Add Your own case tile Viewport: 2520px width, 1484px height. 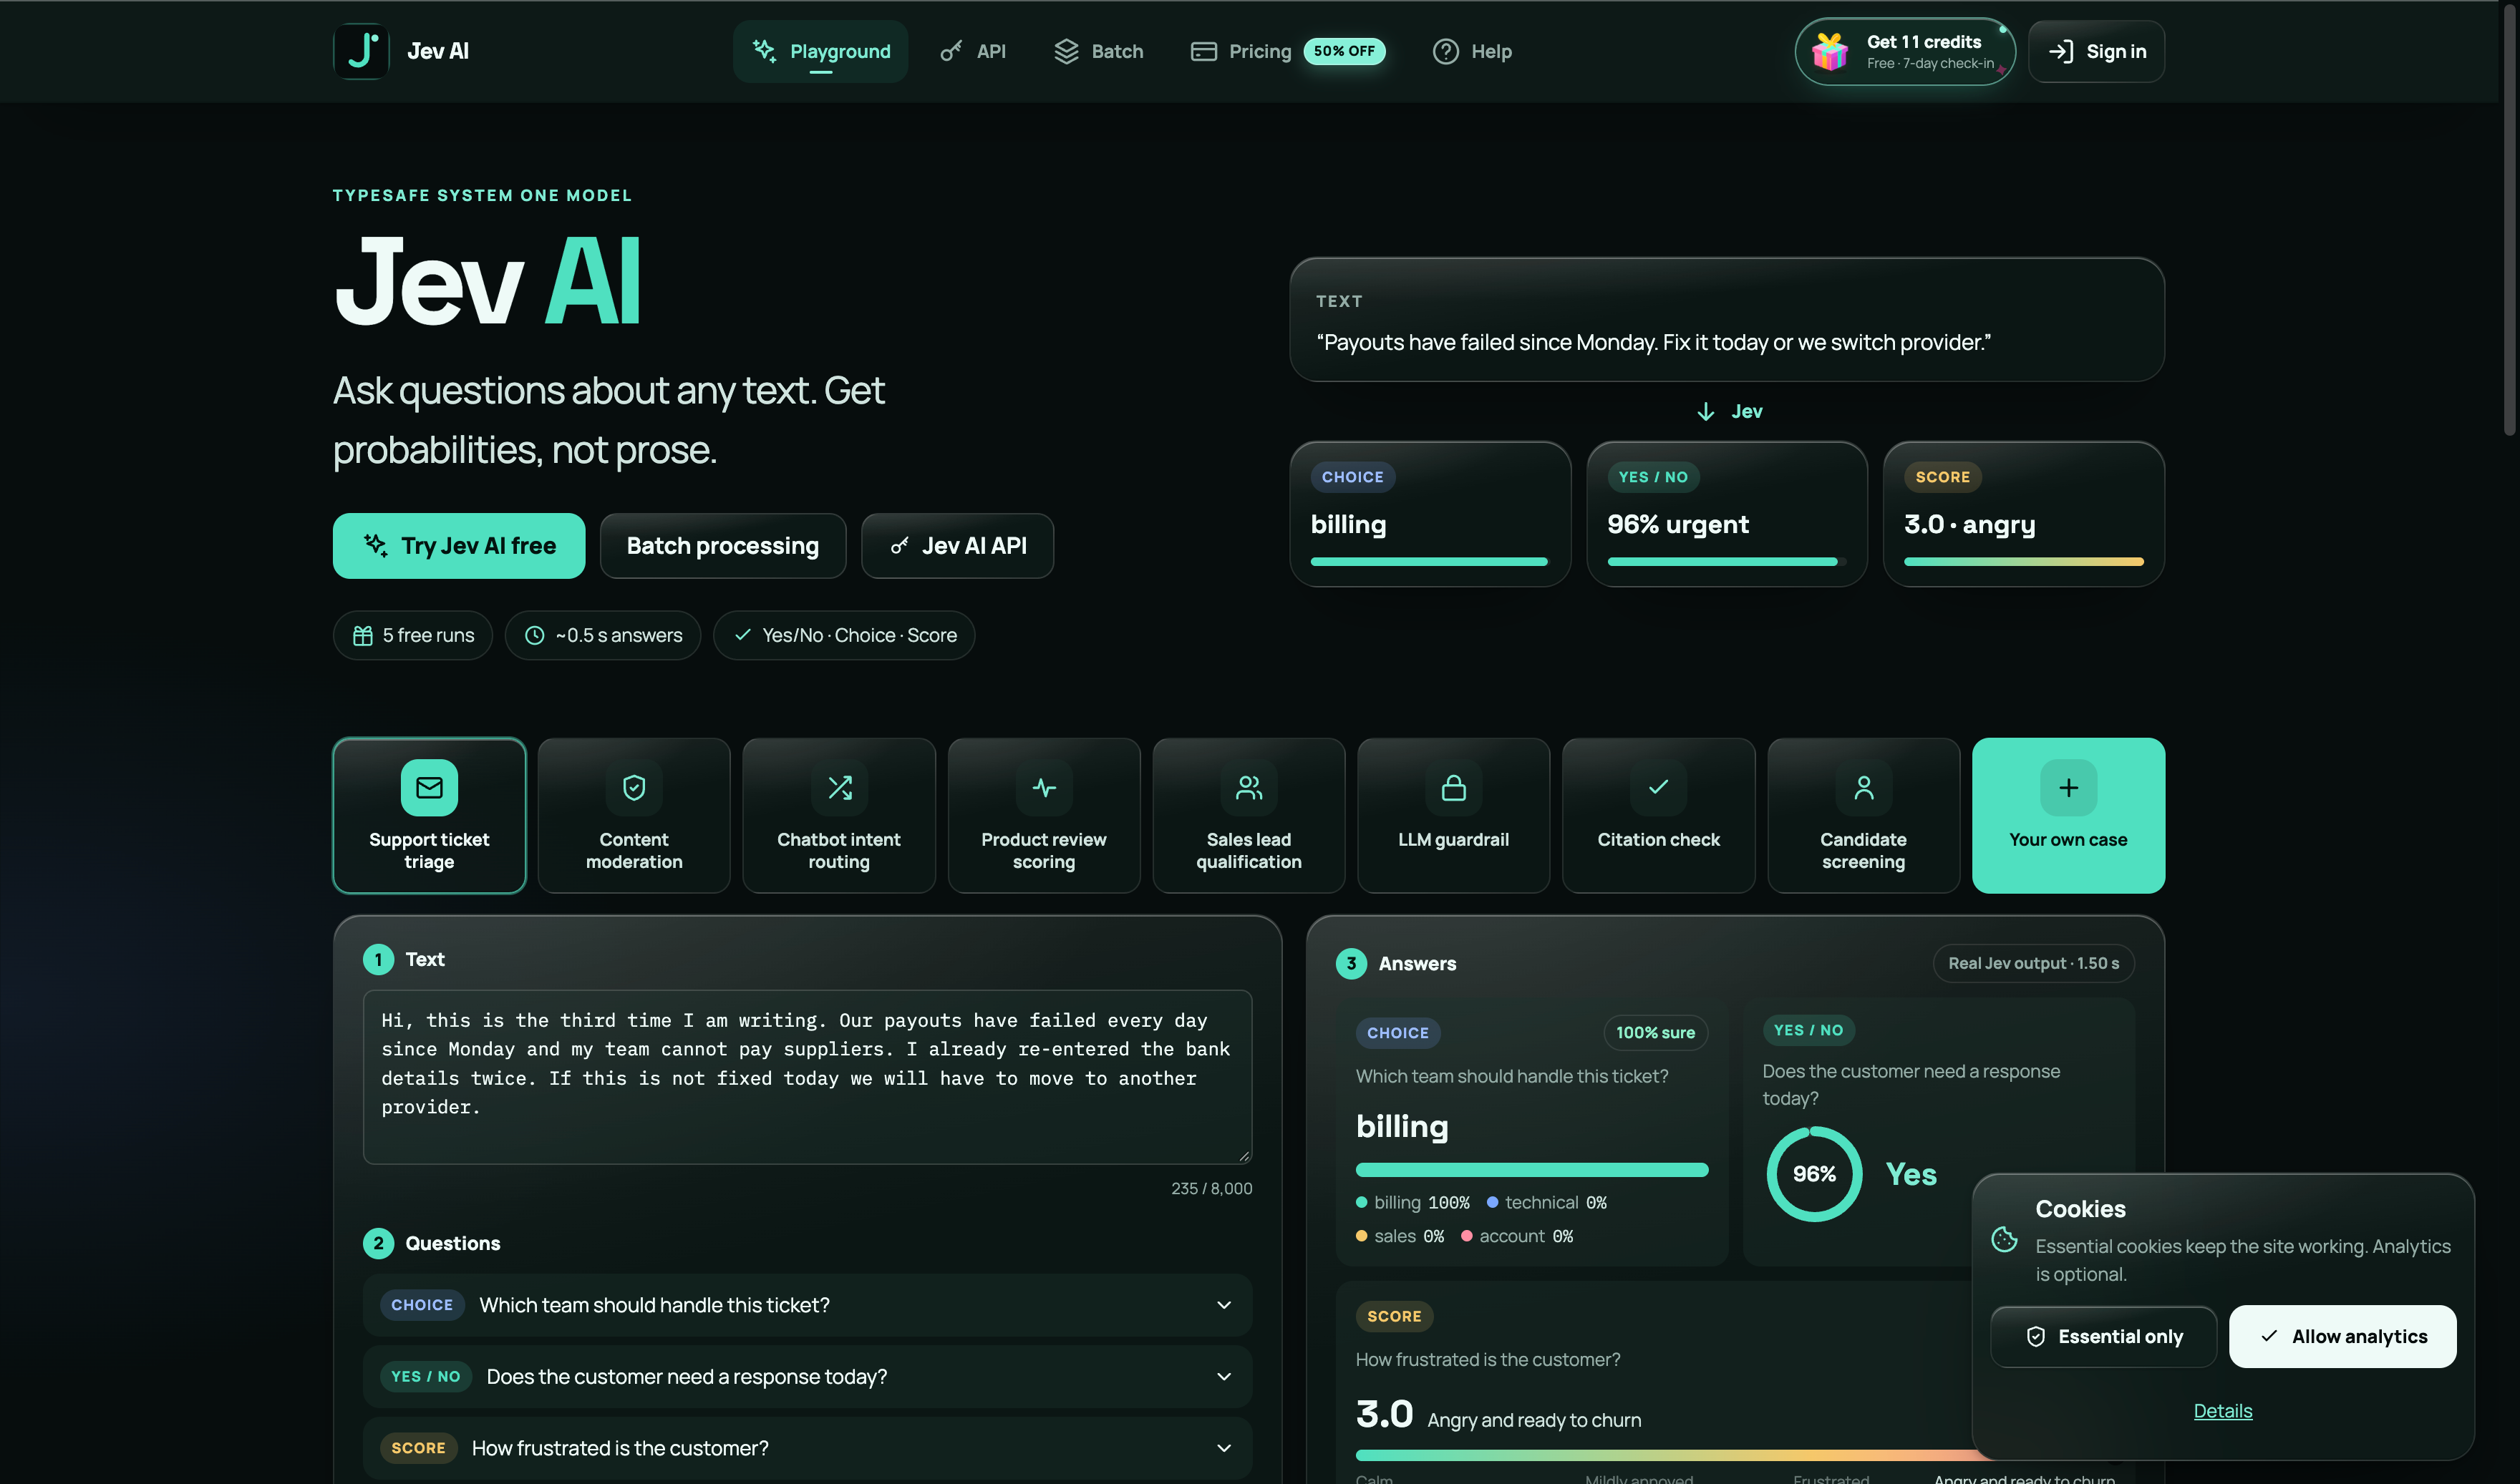pos(2068,815)
